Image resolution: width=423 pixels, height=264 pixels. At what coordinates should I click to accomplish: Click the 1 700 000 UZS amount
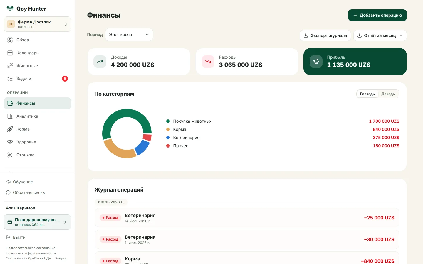click(384, 121)
